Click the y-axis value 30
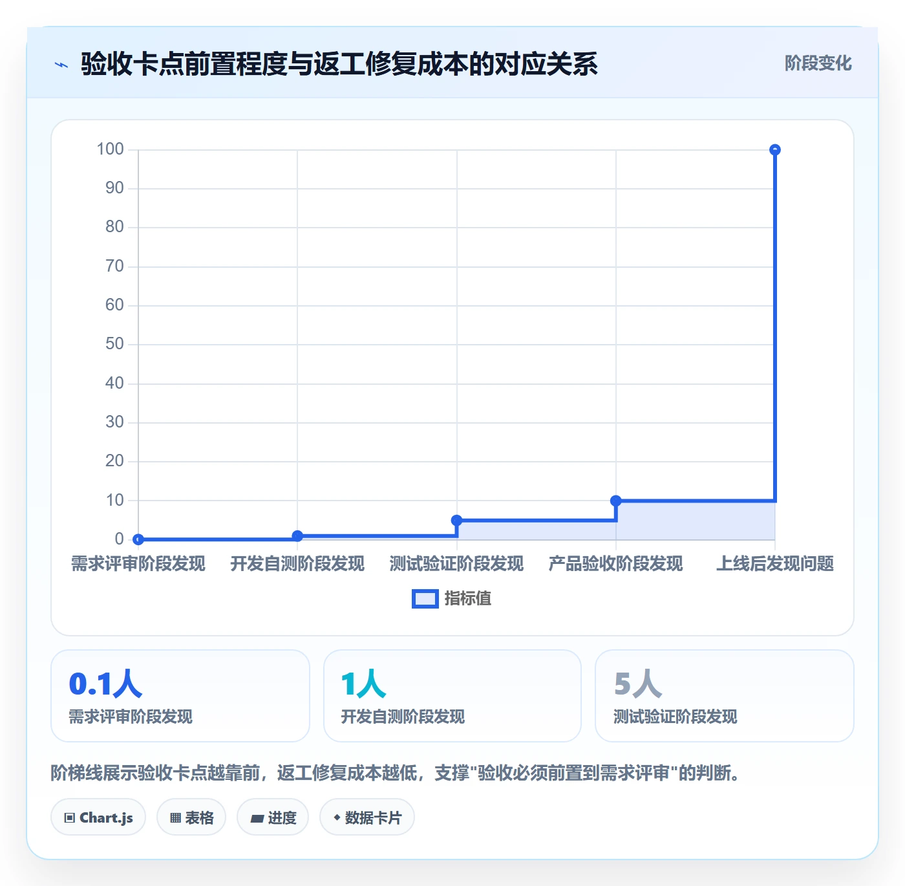This screenshot has height=886, width=905. [114, 422]
